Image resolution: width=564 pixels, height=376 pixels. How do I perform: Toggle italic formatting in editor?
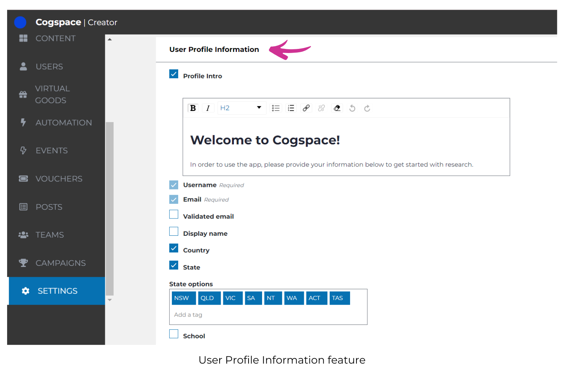click(208, 108)
